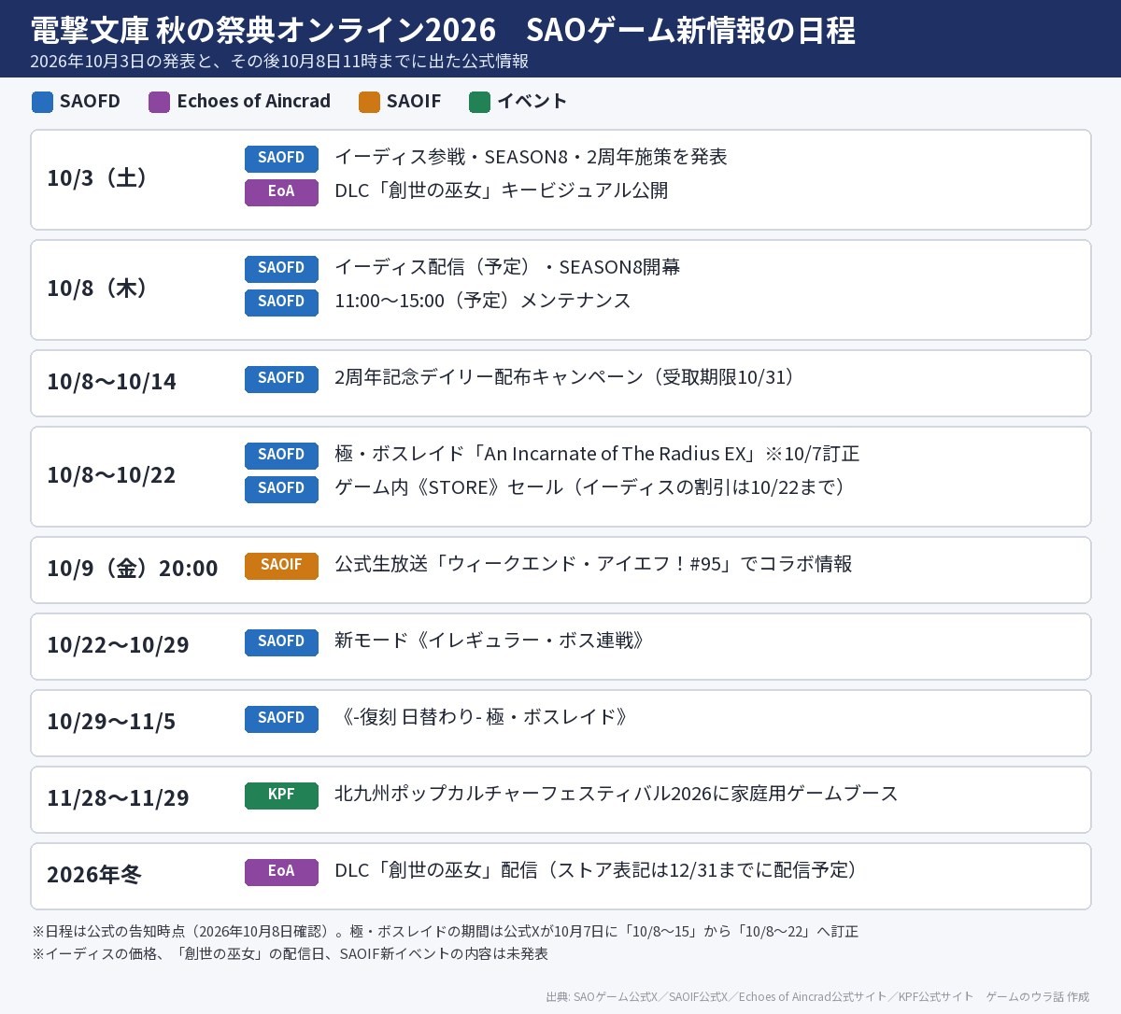Viewport: 1121px width, 1014px height.
Task: Click 新モード《イレギュラー・ボス連戦》 text
Action: pos(492,641)
